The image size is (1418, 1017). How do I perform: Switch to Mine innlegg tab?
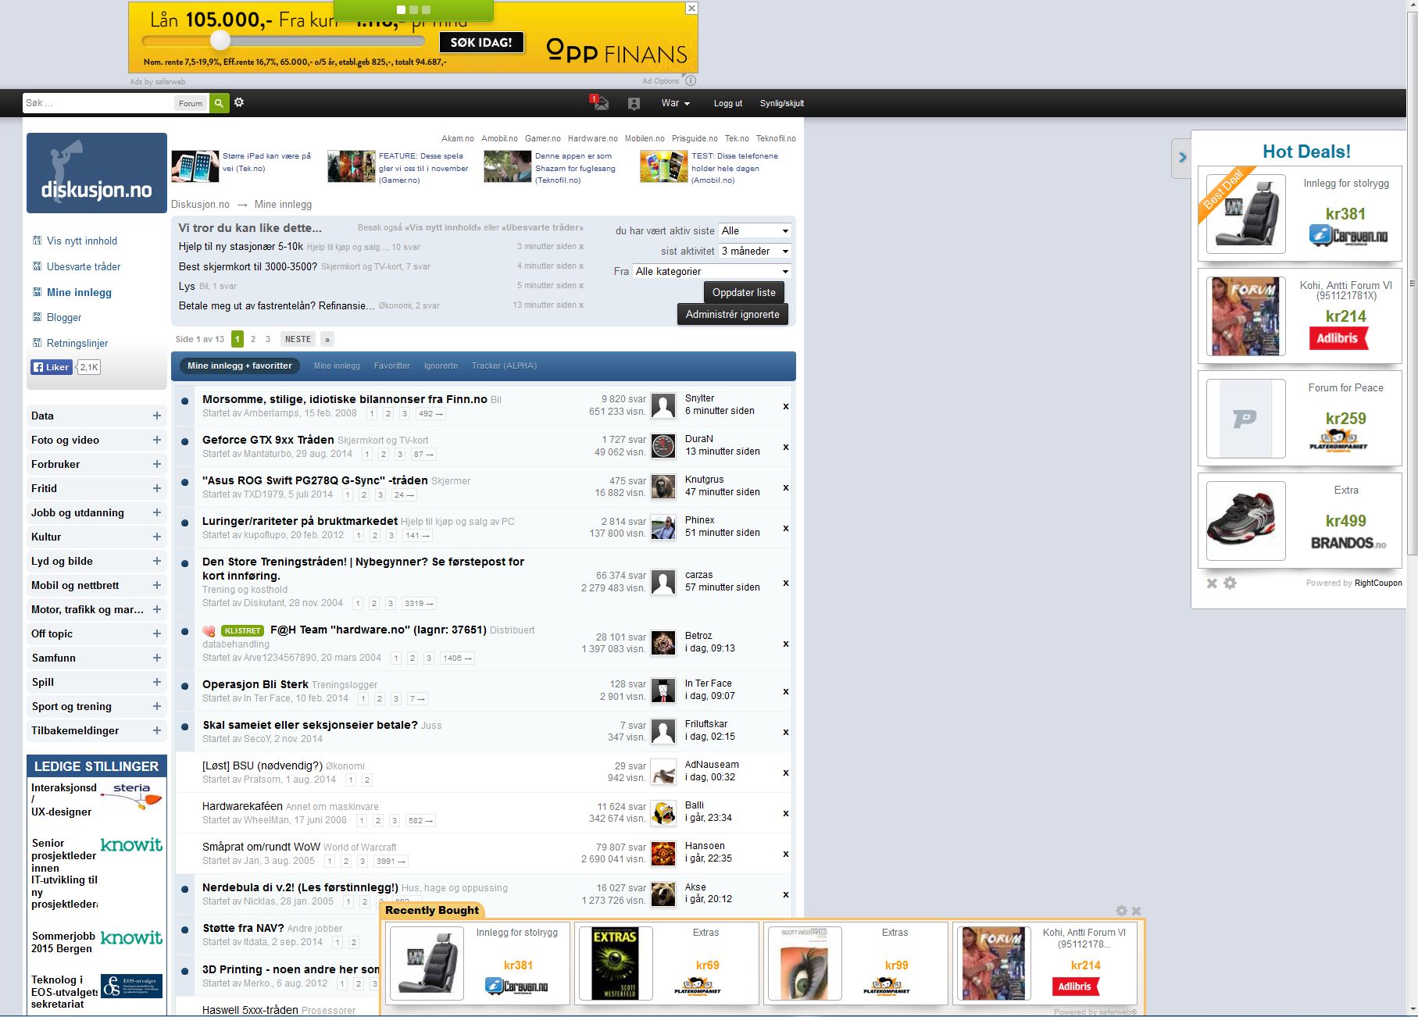pyautogui.click(x=337, y=366)
